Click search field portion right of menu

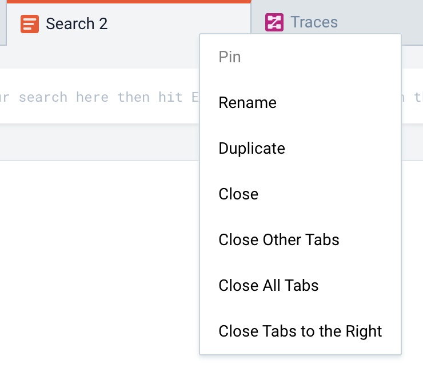pyautogui.click(x=413, y=97)
